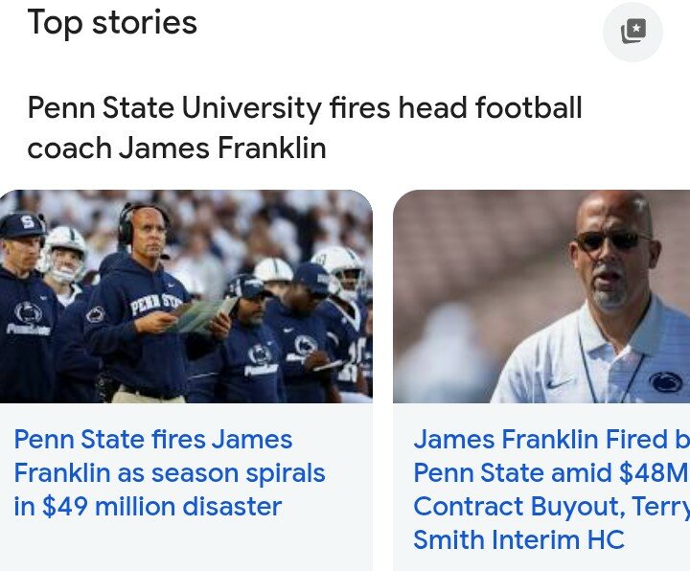
Task: Click the sunglasses in the right photo
Action: pos(612,240)
